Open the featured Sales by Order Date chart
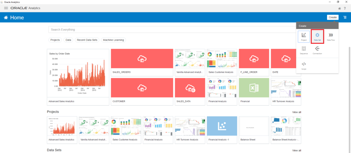 pyautogui.click(x=78, y=73)
